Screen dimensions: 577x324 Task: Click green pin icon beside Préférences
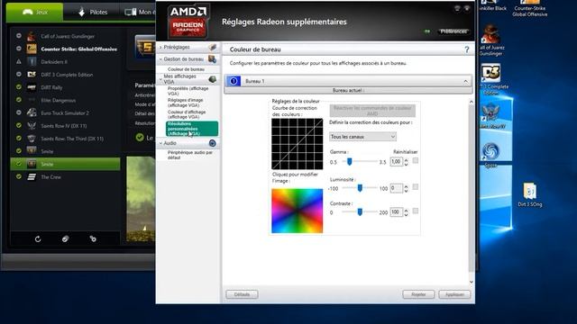[x=427, y=31]
